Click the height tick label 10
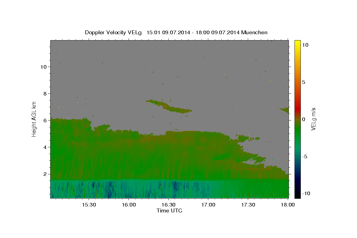Screen dimensions: 357x238 [x=44, y=67]
